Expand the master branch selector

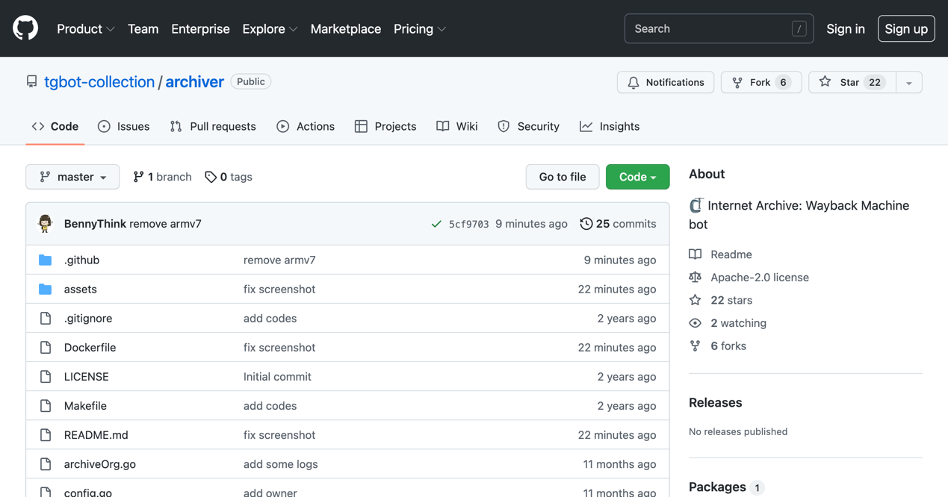pyautogui.click(x=72, y=177)
